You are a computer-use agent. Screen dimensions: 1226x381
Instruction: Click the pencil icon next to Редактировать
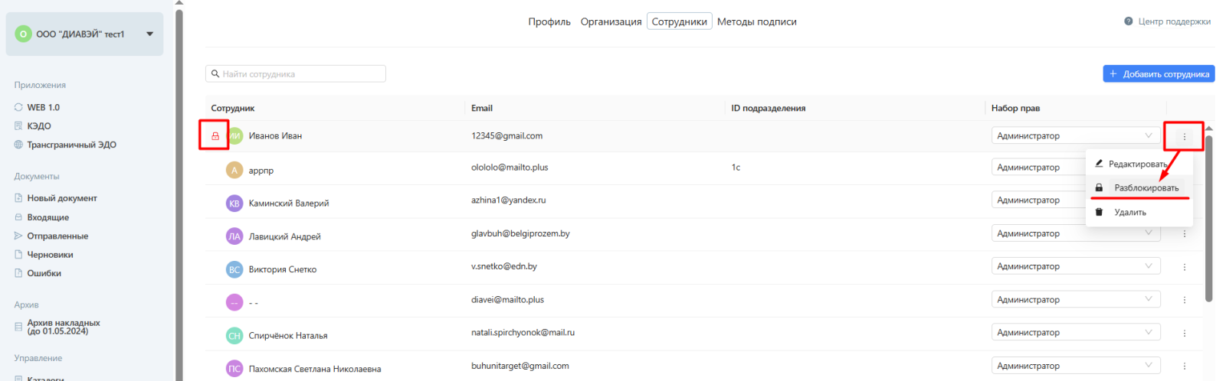point(1099,164)
